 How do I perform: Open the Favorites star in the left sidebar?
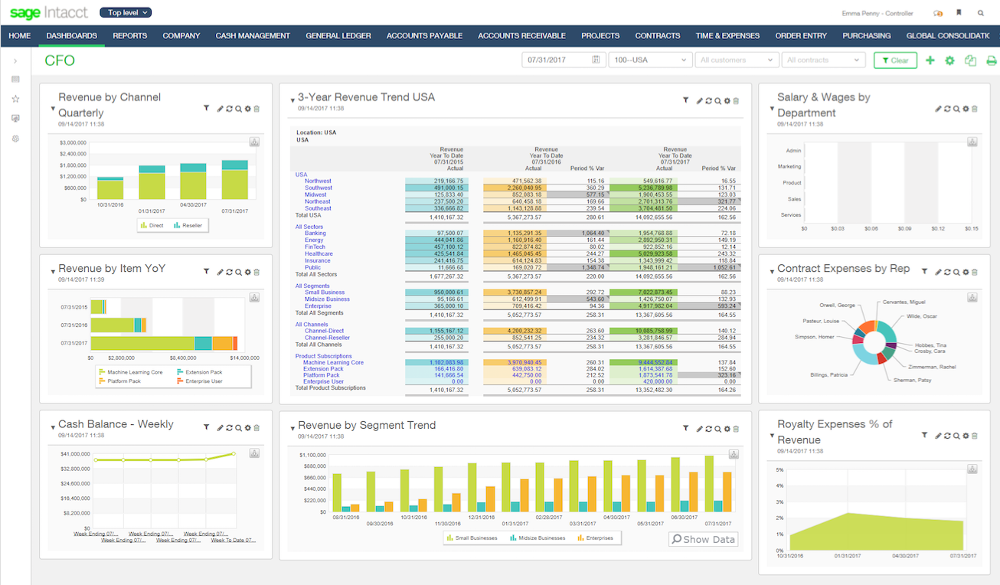pos(13,98)
